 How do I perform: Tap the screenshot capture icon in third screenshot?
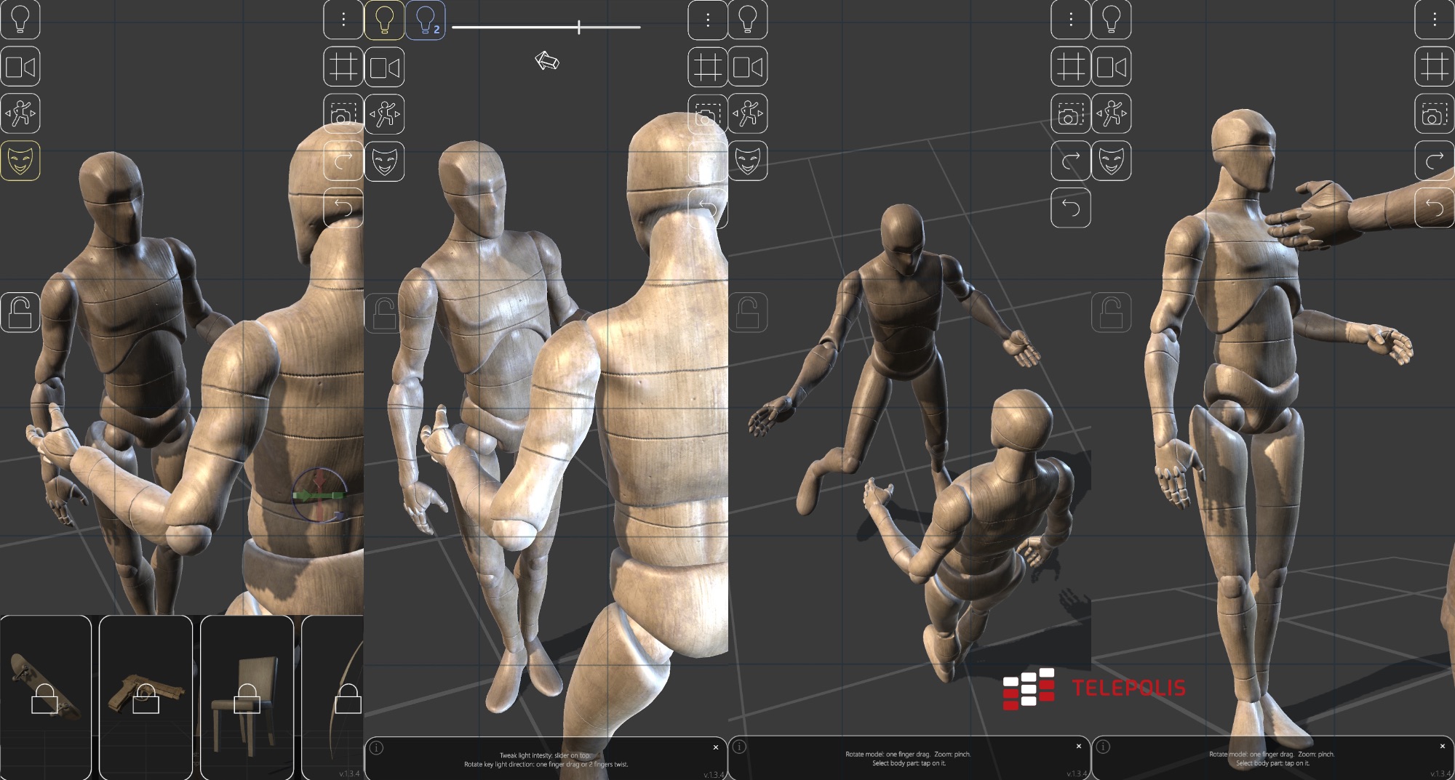tap(1071, 114)
